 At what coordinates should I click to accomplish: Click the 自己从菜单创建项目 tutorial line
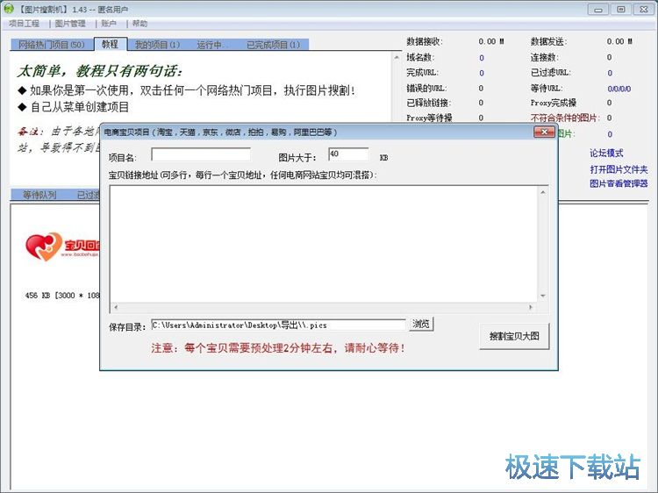(x=75, y=107)
